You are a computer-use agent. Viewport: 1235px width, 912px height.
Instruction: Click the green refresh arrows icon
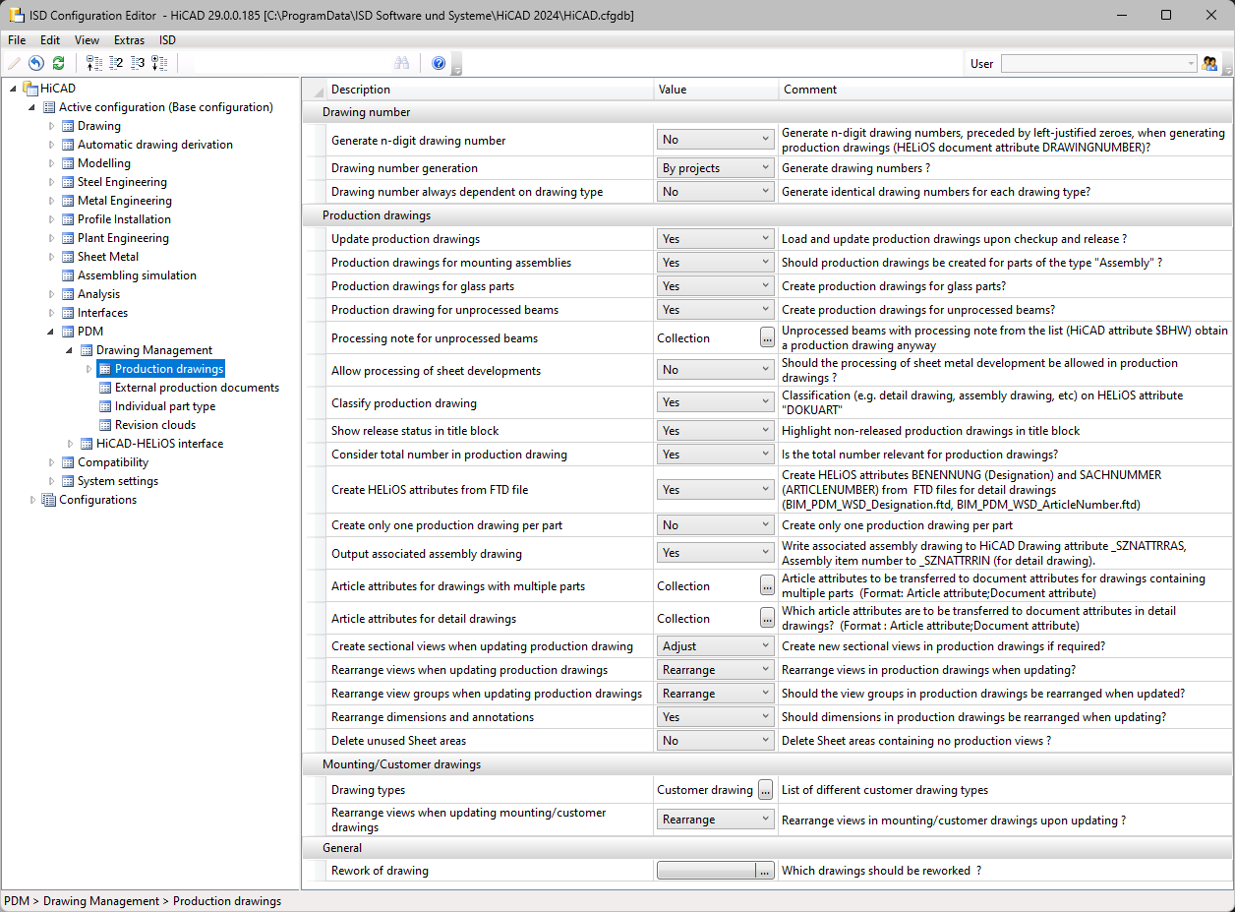tap(59, 63)
